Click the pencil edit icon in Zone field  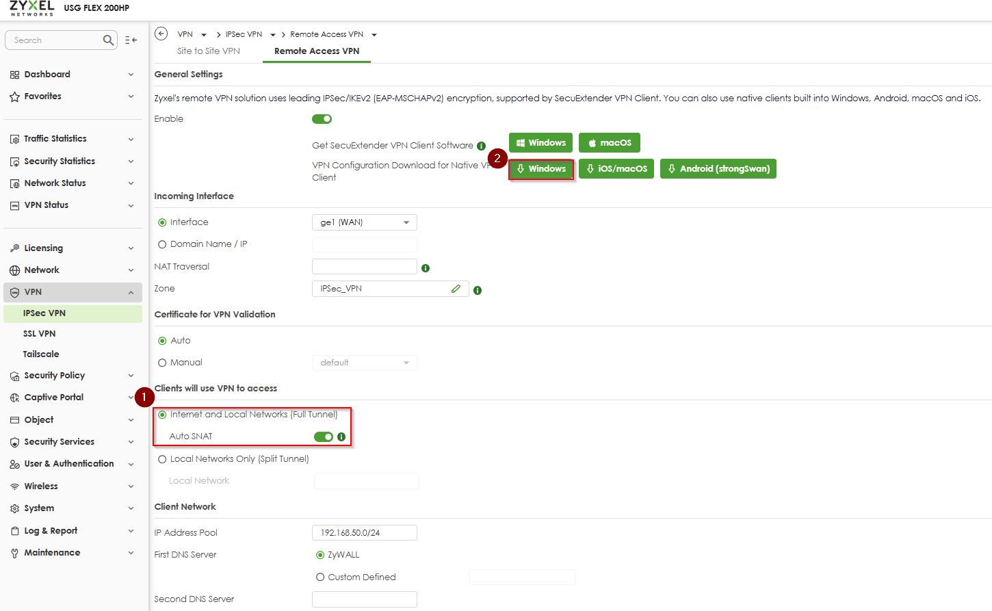tap(456, 289)
